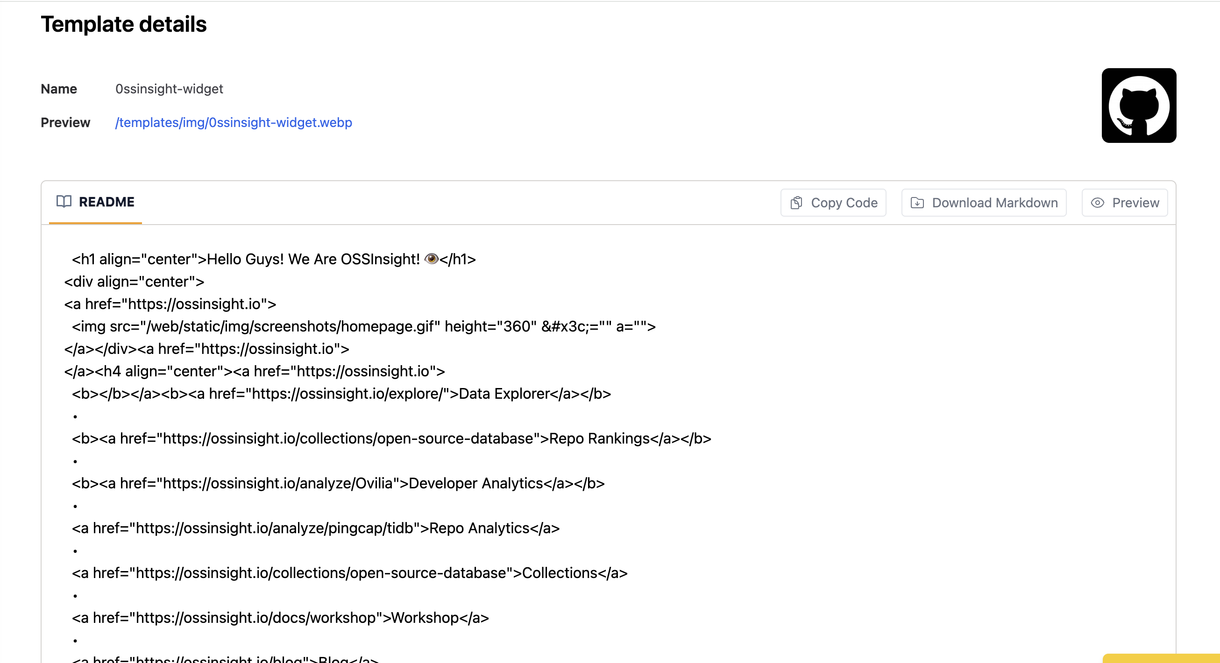Click the Name field label
This screenshot has height=663, width=1220.
point(59,89)
